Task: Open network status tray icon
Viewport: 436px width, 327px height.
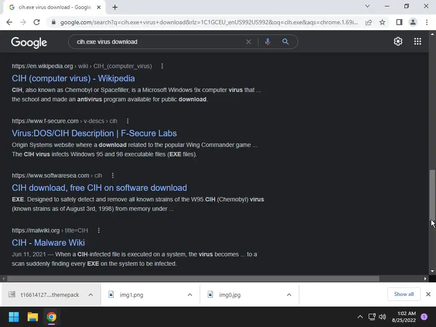Action: tap(372, 317)
